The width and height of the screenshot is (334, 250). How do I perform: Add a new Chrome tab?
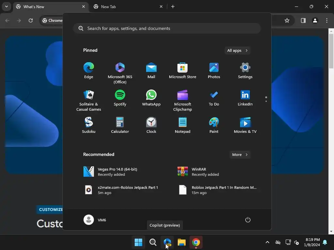pyautogui.click(x=173, y=7)
